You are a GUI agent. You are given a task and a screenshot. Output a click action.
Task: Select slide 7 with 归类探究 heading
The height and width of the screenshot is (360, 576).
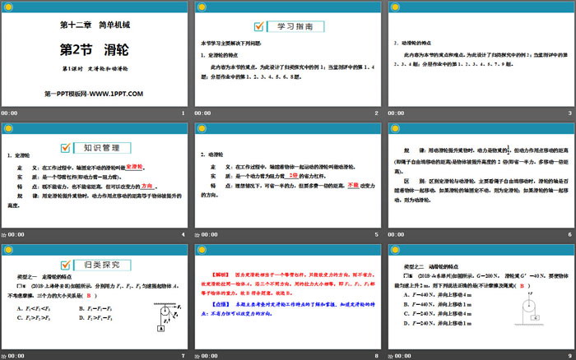[95, 297]
